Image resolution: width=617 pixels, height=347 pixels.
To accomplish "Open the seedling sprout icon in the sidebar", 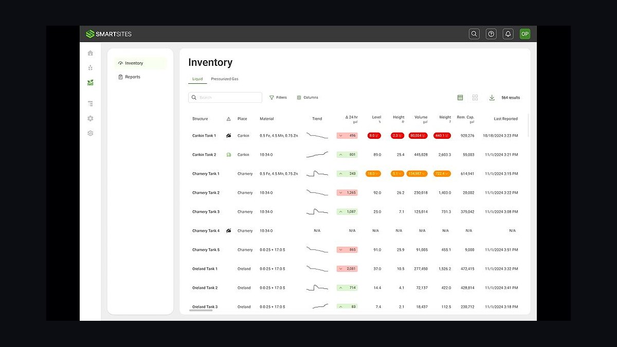I will [x=90, y=67].
